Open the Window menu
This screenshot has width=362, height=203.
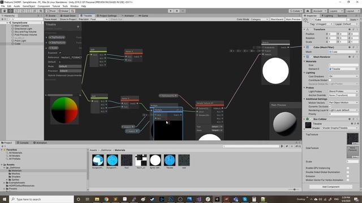click(x=74, y=6)
